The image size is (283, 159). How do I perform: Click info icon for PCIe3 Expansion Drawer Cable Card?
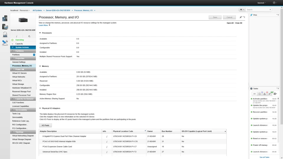coord(107,147)
